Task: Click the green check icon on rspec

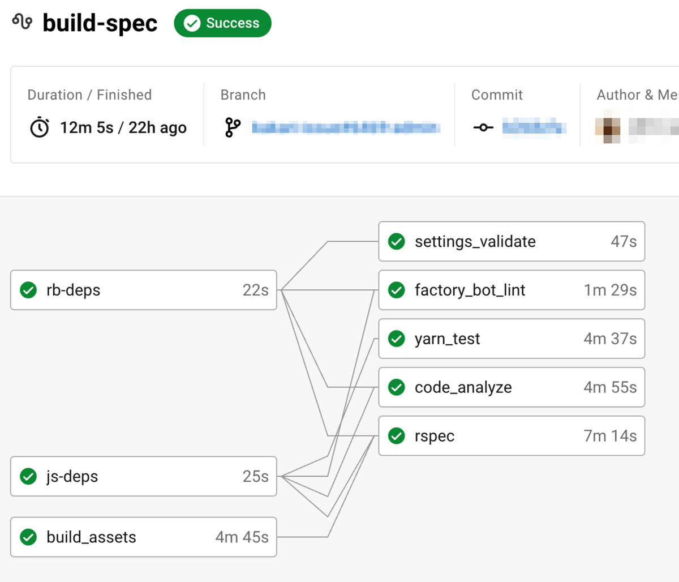Action: [x=397, y=436]
